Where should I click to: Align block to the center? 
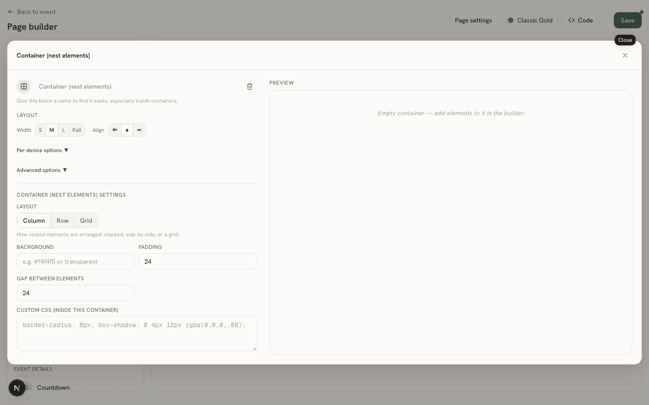click(127, 130)
